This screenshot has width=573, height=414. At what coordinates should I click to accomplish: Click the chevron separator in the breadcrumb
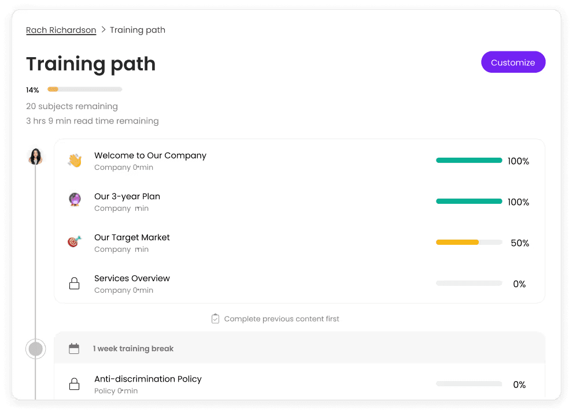[x=104, y=30]
